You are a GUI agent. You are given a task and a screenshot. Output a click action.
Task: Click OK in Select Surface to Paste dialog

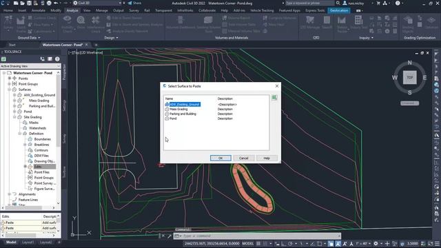point(220,158)
